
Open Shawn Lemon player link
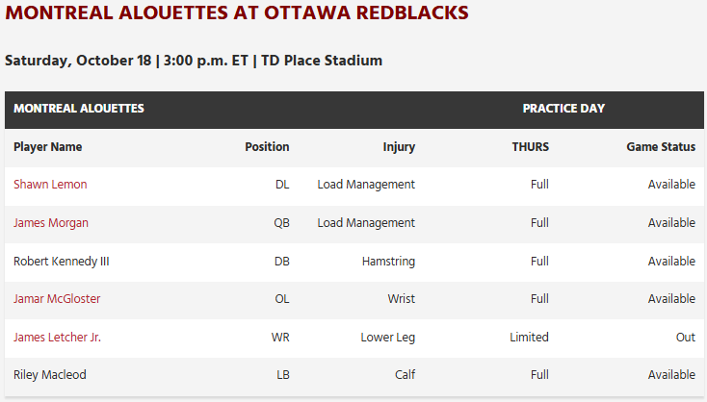[x=50, y=185]
